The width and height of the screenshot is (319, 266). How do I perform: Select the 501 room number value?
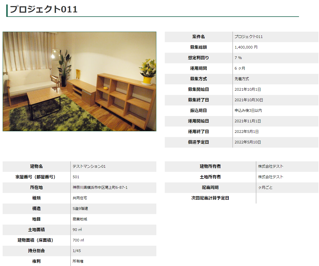coord(76,177)
